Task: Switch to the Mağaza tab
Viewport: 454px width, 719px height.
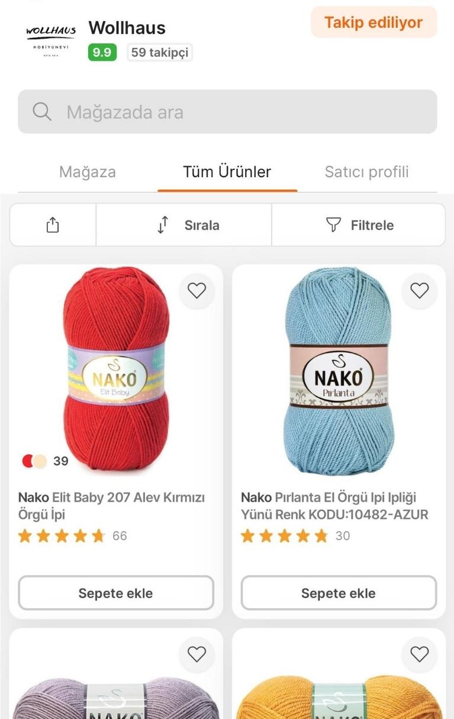Action: pyautogui.click(x=88, y=172)
